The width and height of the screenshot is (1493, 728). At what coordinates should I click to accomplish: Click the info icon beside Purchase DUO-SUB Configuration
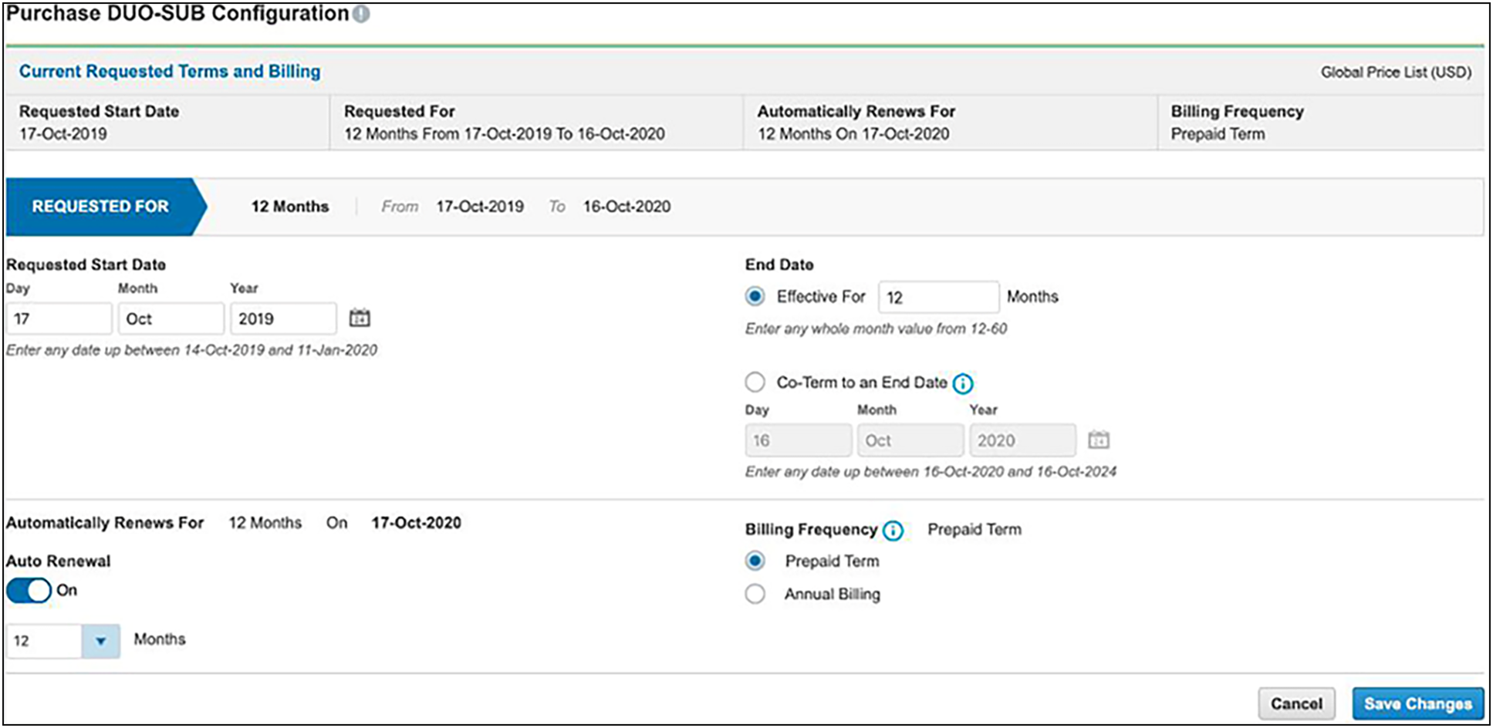point(360,13)
